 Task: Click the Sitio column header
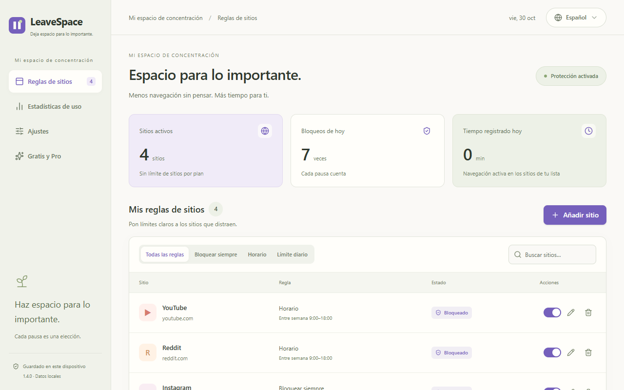point(144,283)
